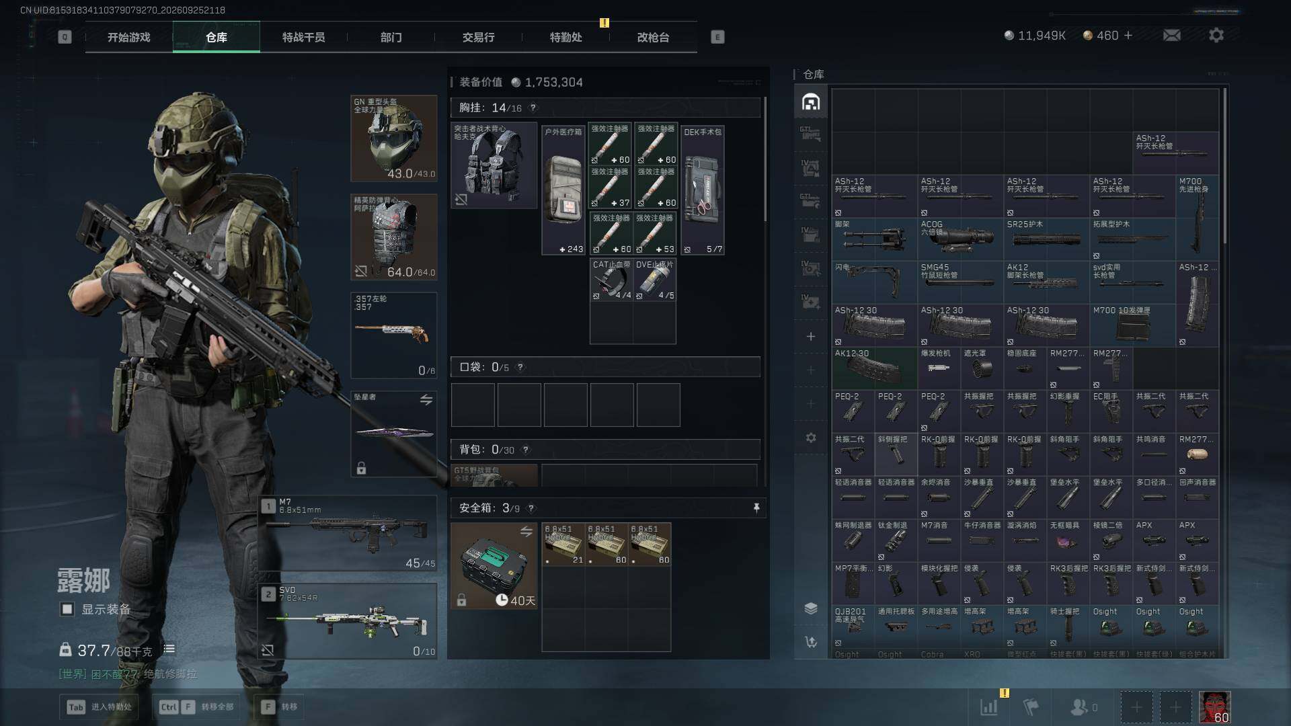Click the help icon next to 安全箱
Image resolution: width=1291 pixels, height=726 pixels.
tap(531, 508)
